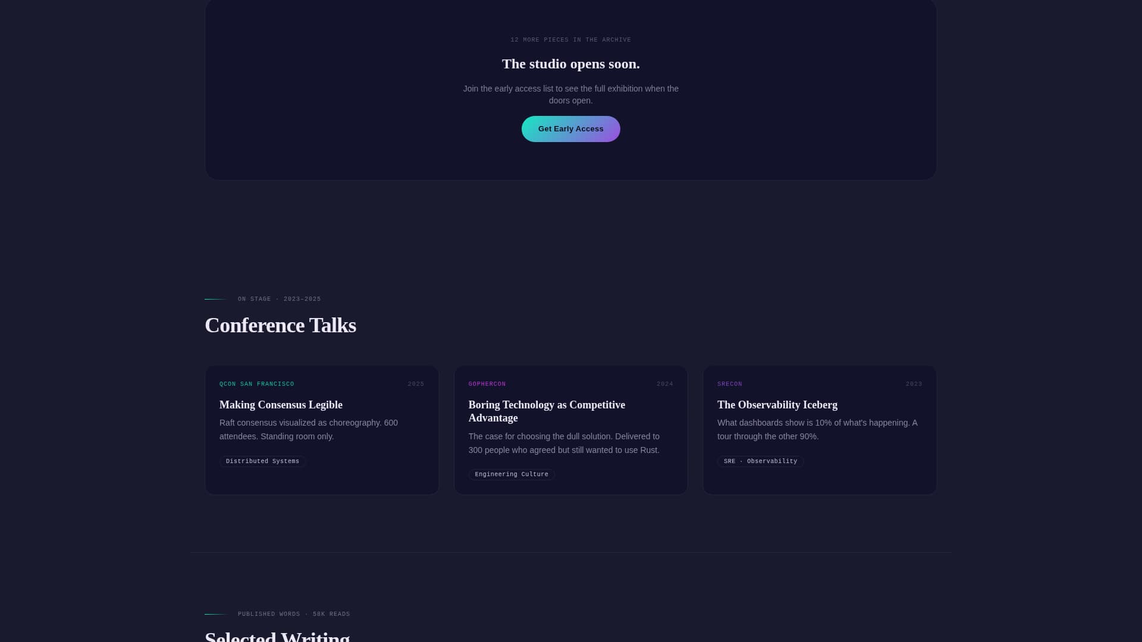Click the Raft consensus description text
This screenshot has height=642, width=1142.
pyautogui.click(x=309, y=430)
